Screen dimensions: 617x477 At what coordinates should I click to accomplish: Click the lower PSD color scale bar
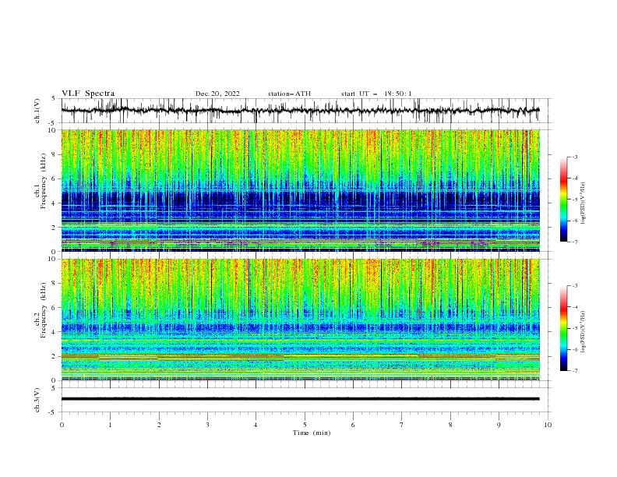pos(564,328)
